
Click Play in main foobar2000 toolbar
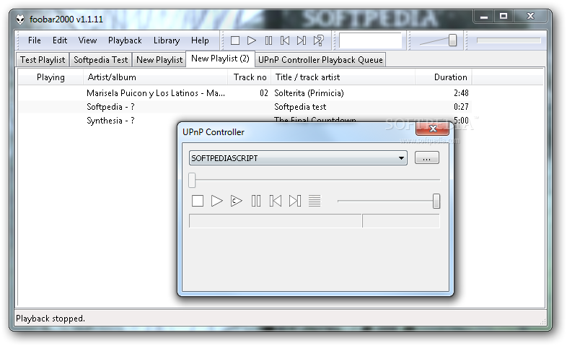(252, 40)
